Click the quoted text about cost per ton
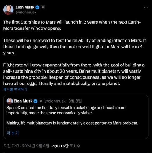Screen dimensions: 152x153 (x=72, y=123)
